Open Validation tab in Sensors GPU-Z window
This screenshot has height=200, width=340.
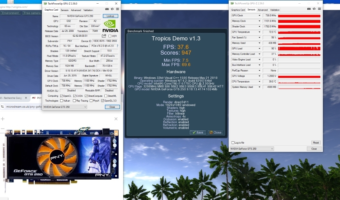point(275,10)
